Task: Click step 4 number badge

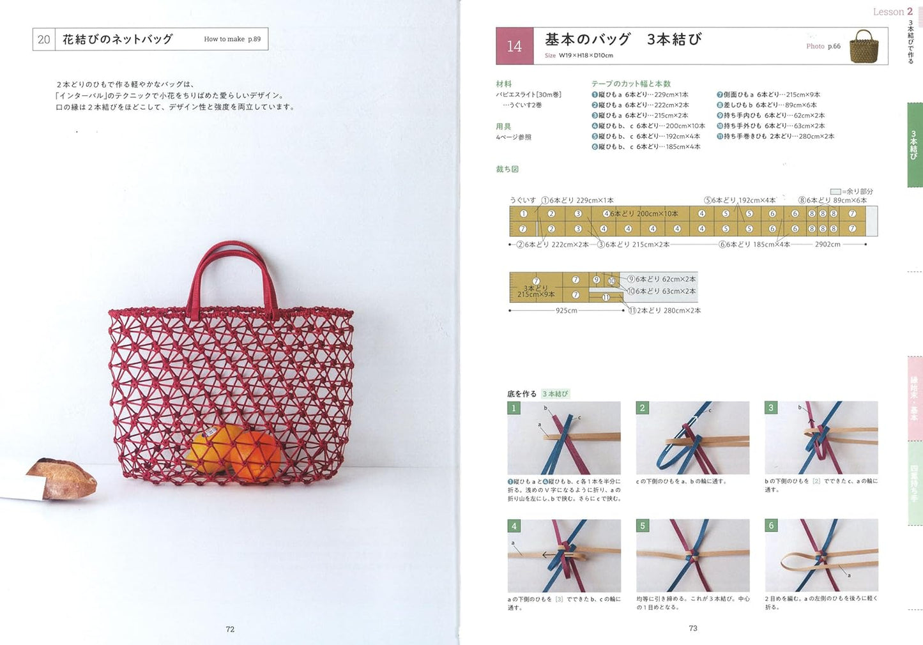Action: 514,526
